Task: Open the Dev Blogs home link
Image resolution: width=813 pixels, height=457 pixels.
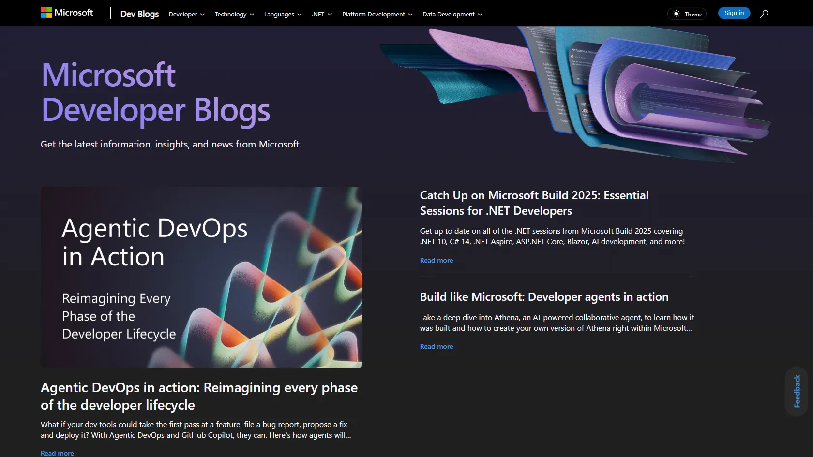Action: [139, 14]
